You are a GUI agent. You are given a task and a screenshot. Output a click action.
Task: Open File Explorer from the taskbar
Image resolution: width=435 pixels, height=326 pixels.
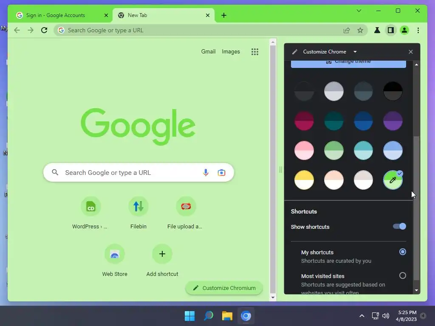coord(227,316)
